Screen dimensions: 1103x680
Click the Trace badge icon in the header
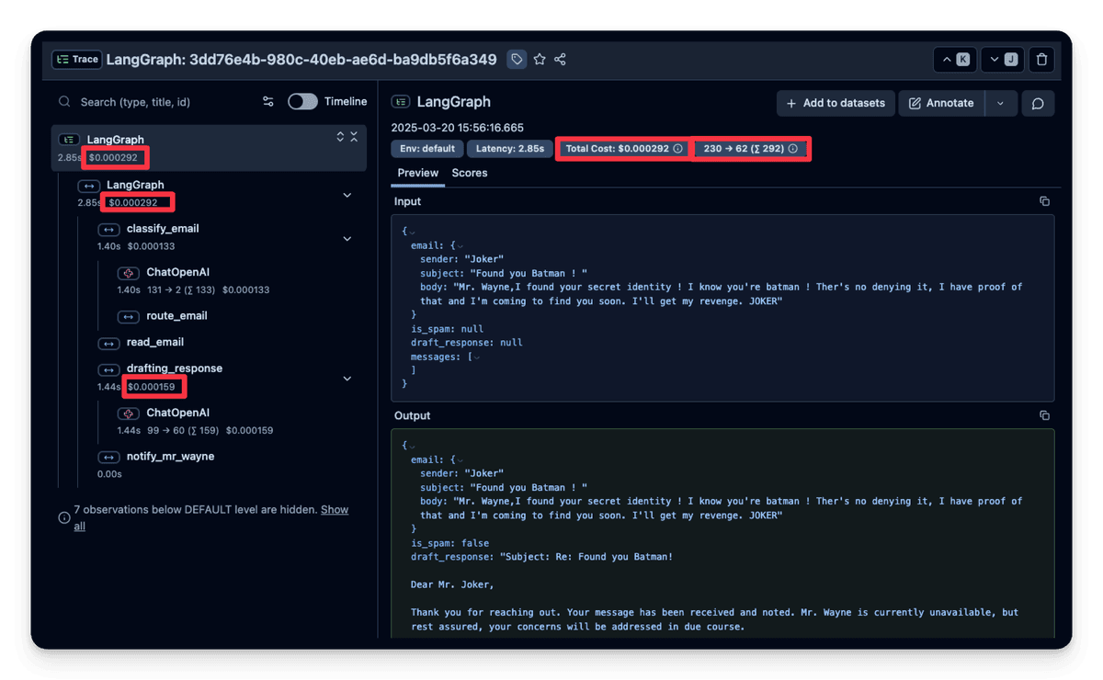coord(76,60)
